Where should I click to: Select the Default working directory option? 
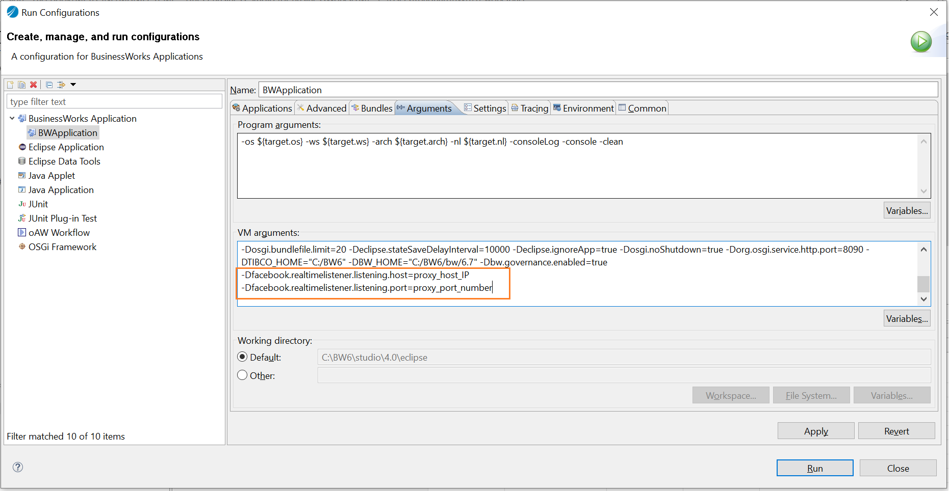pos(243,357)
